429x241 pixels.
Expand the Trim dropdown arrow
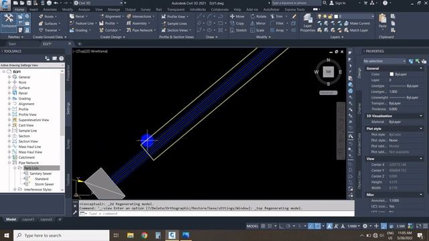286,16
